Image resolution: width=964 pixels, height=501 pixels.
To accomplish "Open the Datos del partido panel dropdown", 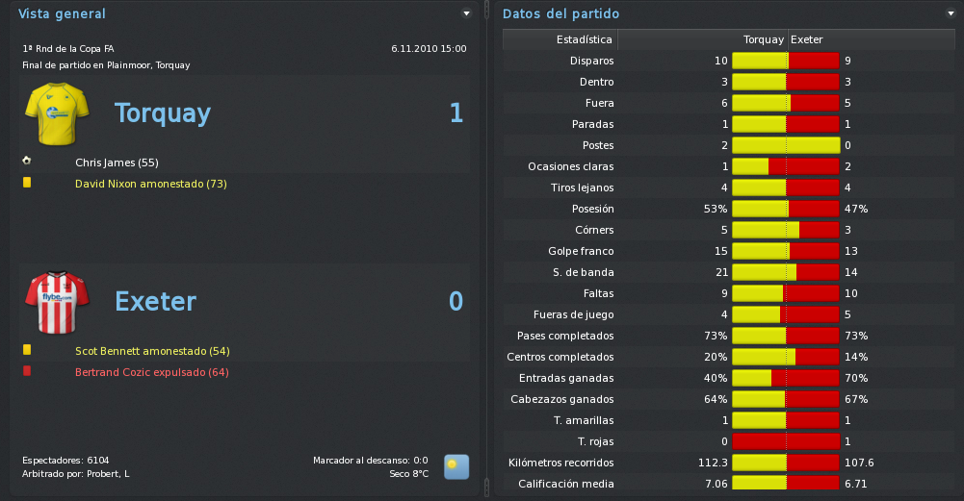I will coord(951,13).
